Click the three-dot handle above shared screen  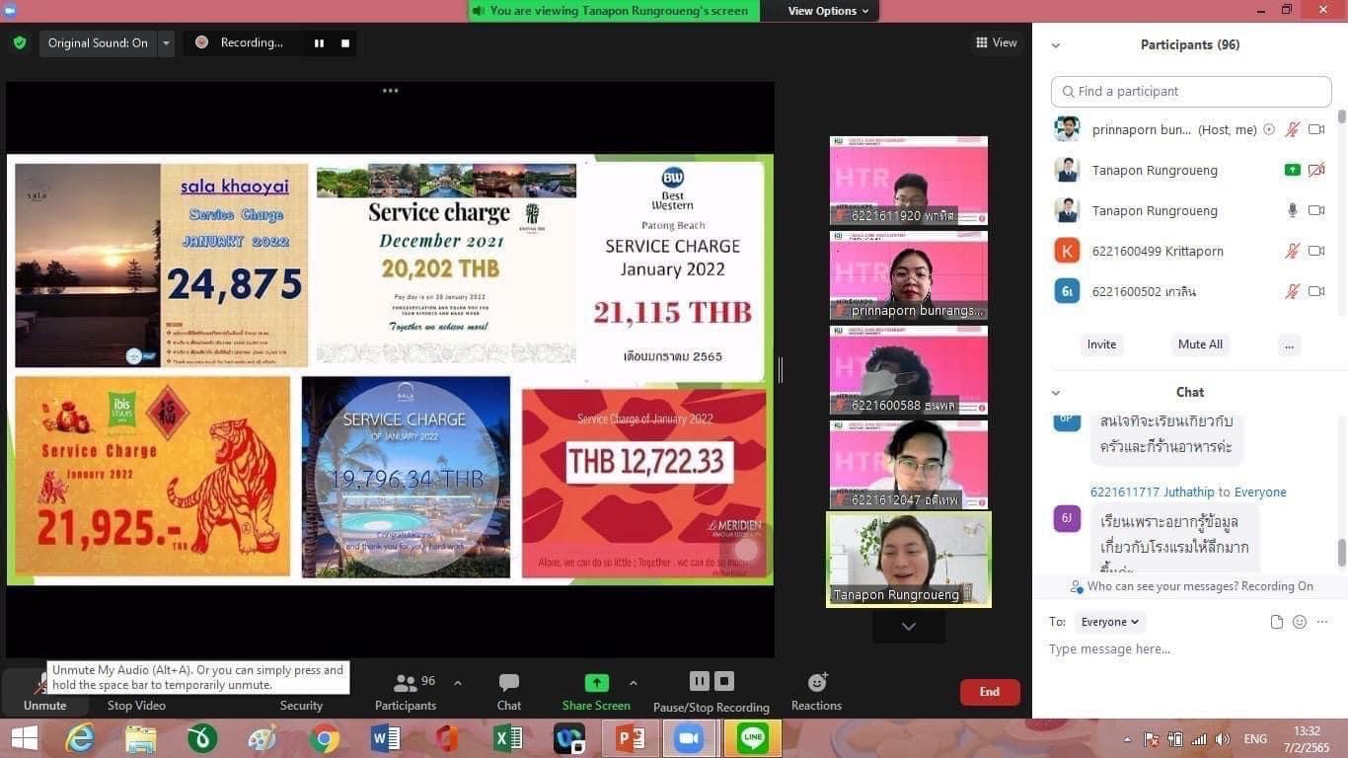pos(391,90)
